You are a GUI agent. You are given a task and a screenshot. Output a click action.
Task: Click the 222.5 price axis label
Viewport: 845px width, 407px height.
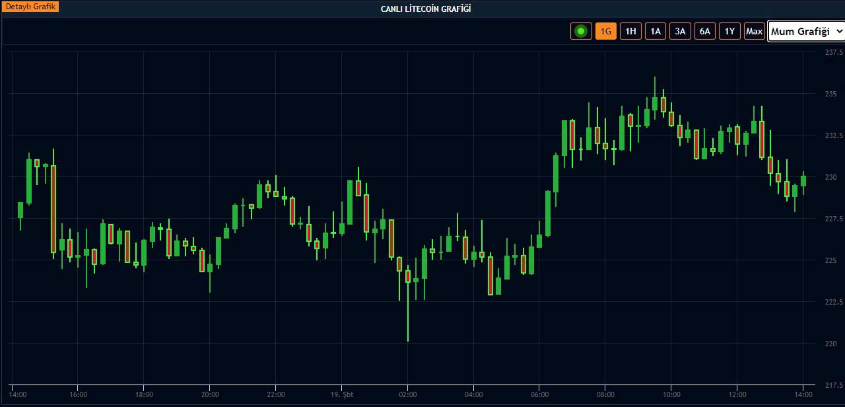tap(834, 302)
